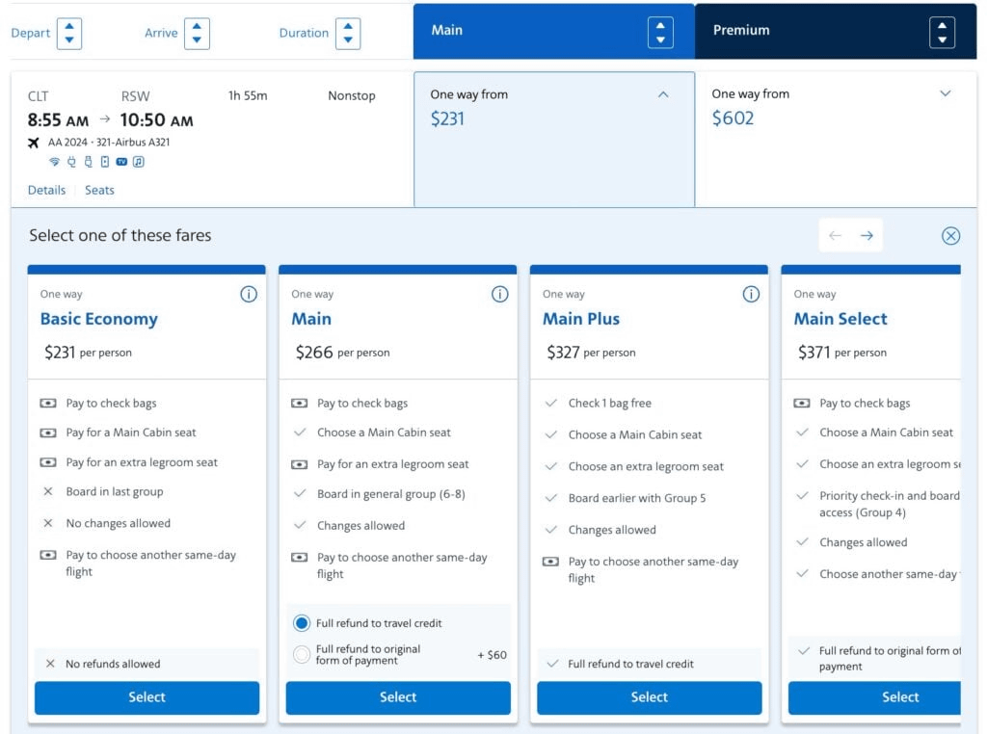Show next fares with right arrow

867,235
